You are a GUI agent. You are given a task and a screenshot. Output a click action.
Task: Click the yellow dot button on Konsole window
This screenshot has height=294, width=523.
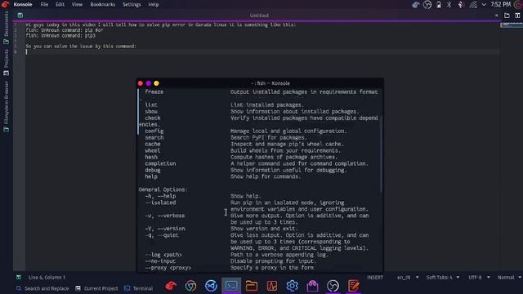point(156,83)
